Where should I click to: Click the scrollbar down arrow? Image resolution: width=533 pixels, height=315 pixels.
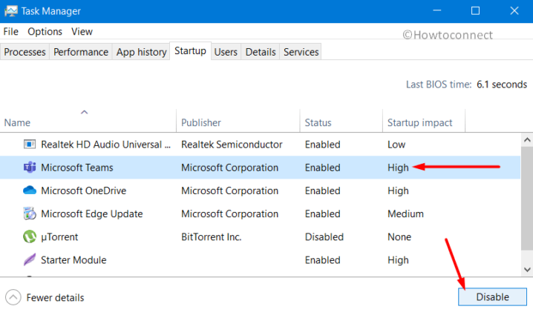click(x=527, y=270)
